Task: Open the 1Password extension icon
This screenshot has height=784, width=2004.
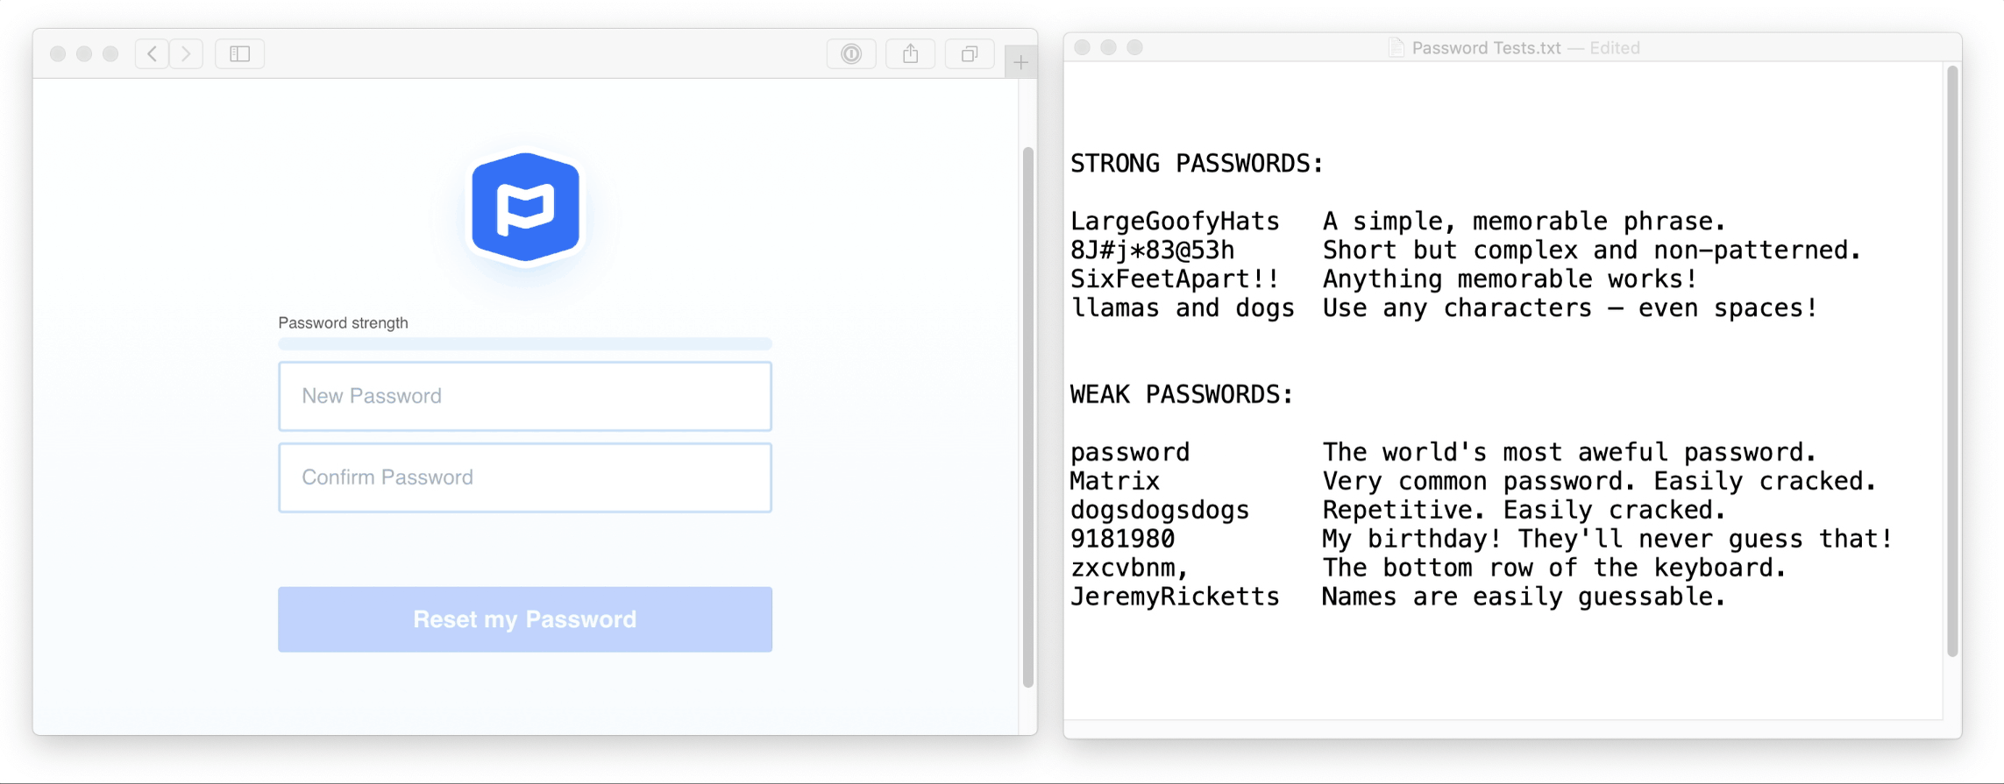Action: 850,54
